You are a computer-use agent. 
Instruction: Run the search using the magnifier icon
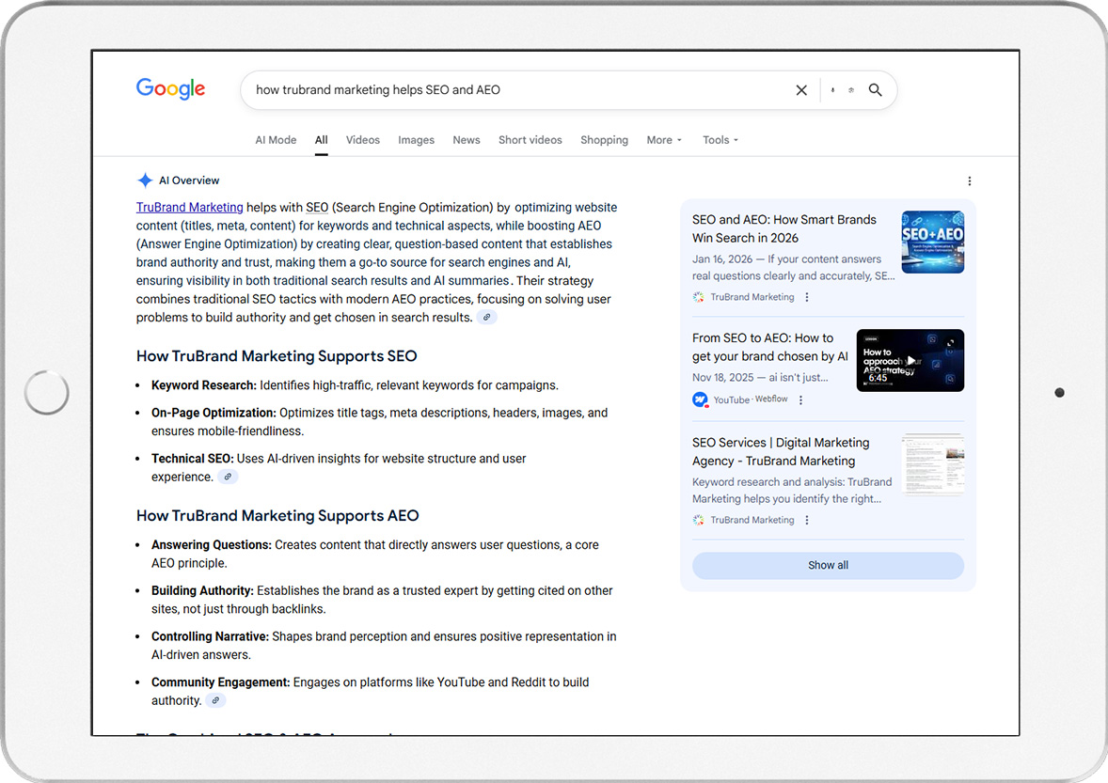(875, 89)
